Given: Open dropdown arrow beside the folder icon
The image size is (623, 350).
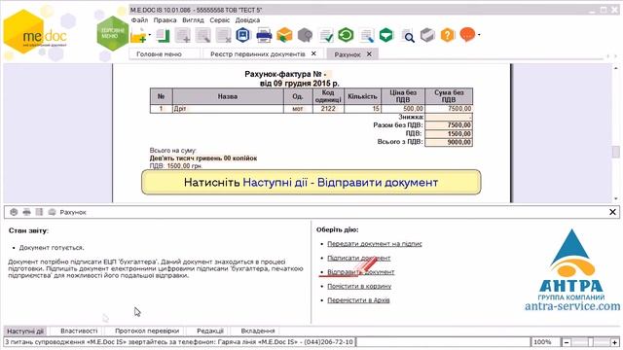Looking at the screenshot, I should click(150, 35).
